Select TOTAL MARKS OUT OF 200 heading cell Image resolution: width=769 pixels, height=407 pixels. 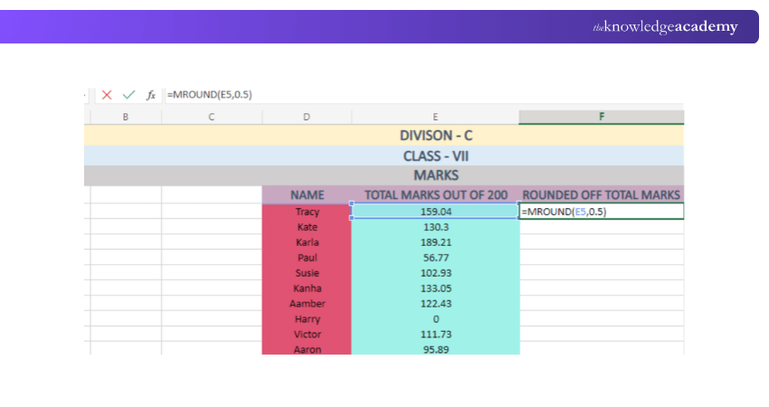[435, 194]
